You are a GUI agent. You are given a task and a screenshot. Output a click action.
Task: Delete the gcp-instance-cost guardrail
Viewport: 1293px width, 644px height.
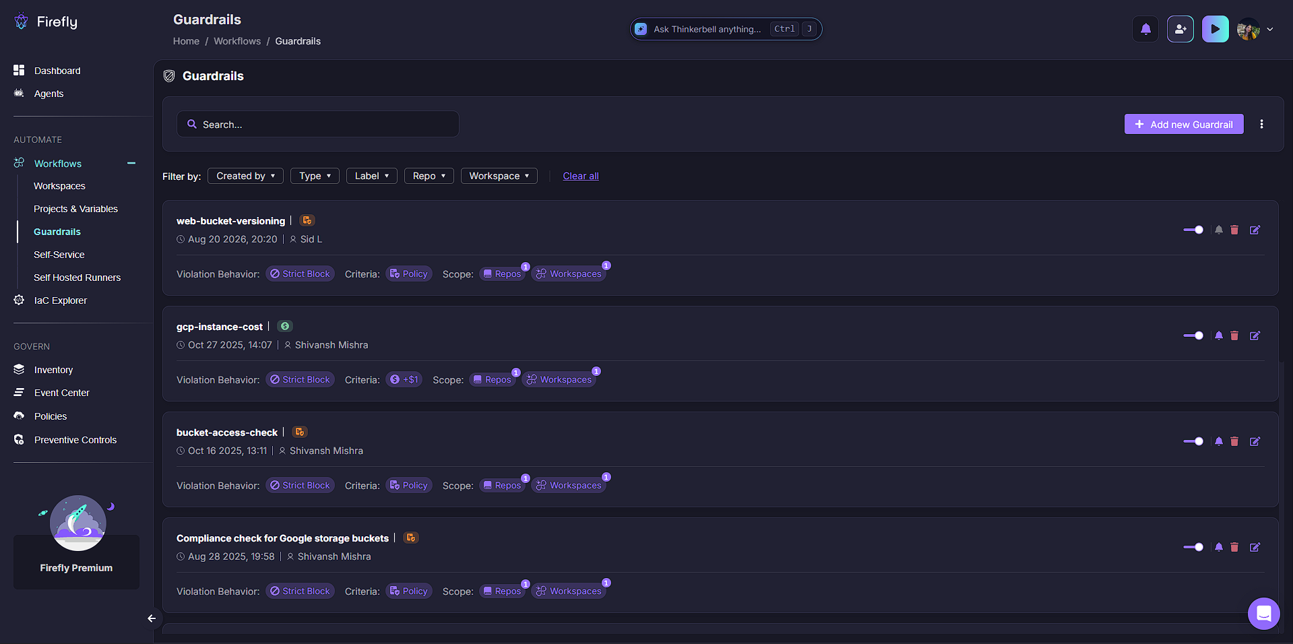tap(1234, 335)
